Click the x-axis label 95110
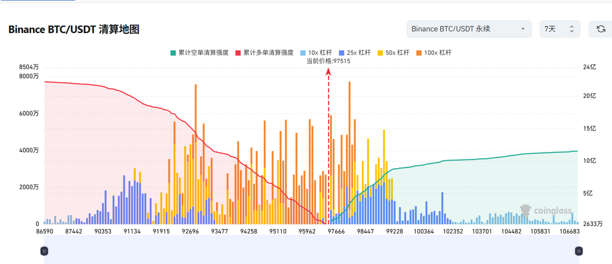Screen dimensions: 612x264 point(278,231)
